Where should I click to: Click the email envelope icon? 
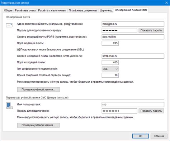click(9, 25)
